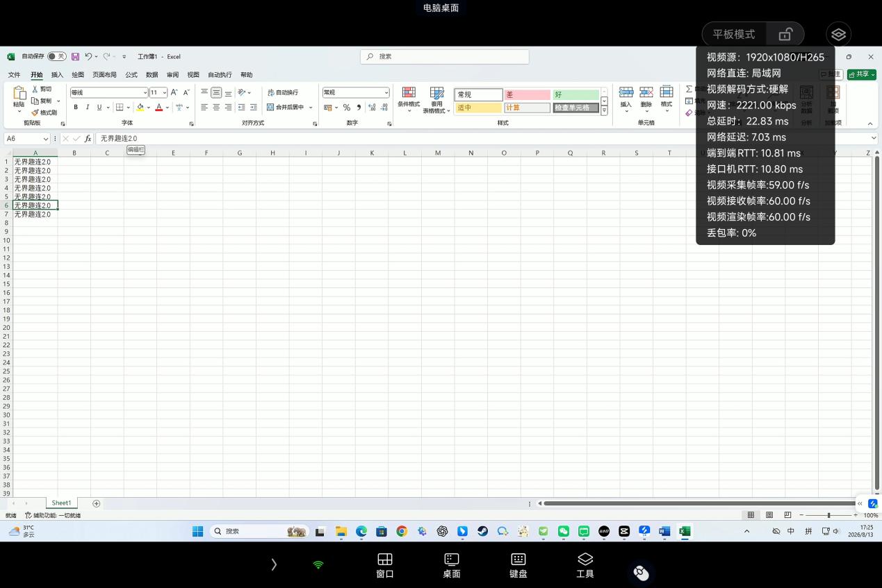
Task: Click the Center text icon
Action: (x=216, y=108)
